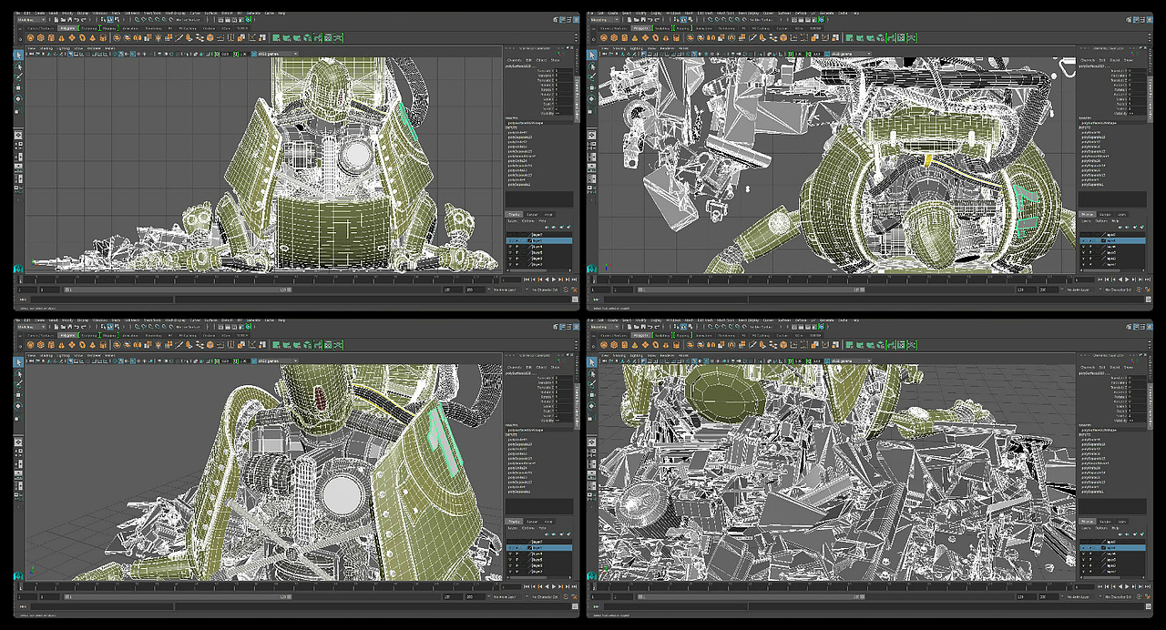Select the arrow Select tool in top-left window
This screenshot has height=630, width=1166.
(18, 55)
